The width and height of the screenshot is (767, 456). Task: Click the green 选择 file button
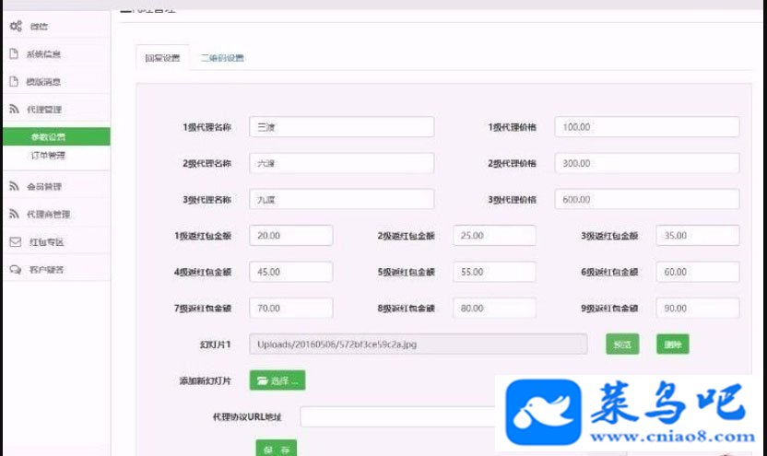[x=277, y=380]
